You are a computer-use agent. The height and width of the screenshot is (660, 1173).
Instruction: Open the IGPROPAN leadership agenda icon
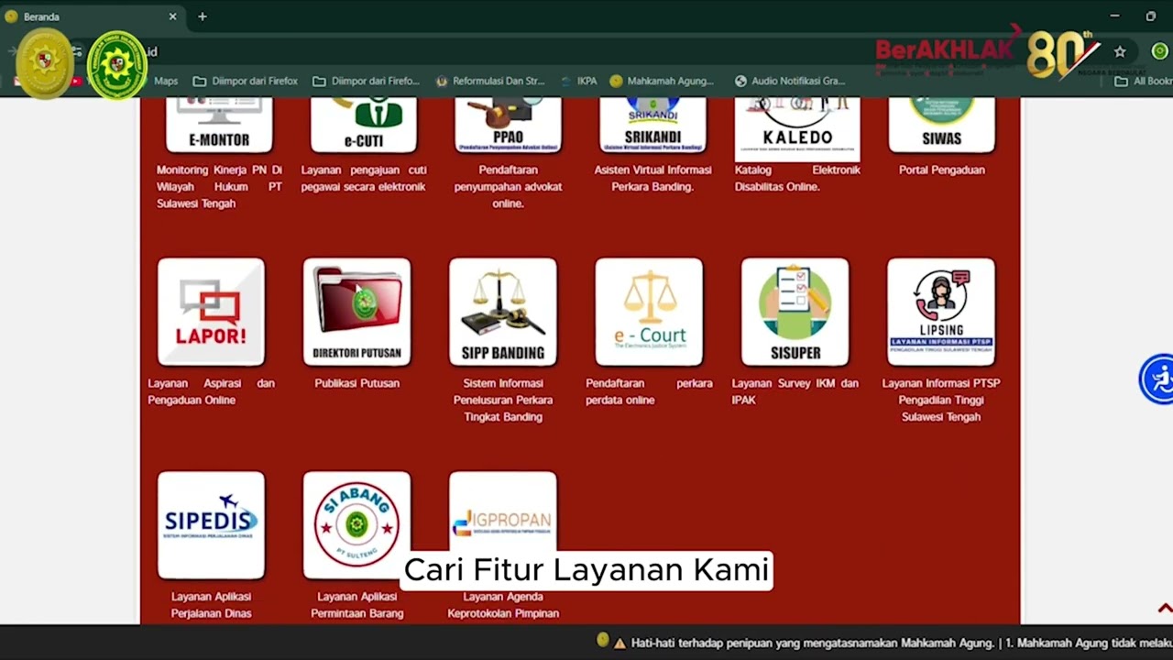pyautogui.click(x=502, y=513)
